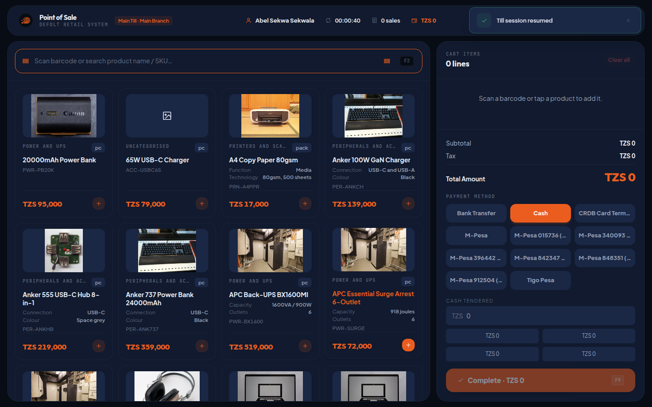652x407 pixels.
Task: Click the barcode icon at the left of the search bar
Action: [x=26, y=61]
